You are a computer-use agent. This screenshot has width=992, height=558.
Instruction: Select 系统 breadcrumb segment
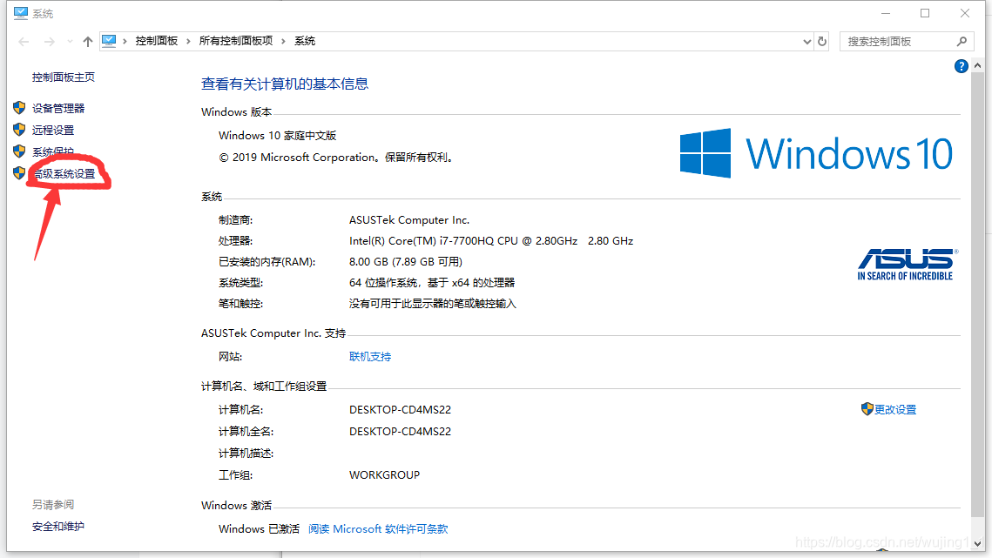click(304, 41)
